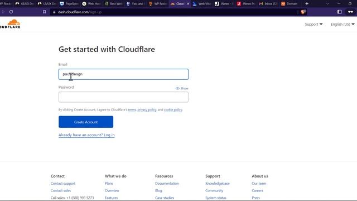
Task: Switch to the Fast and tab
Action: (x=136, y=4)
